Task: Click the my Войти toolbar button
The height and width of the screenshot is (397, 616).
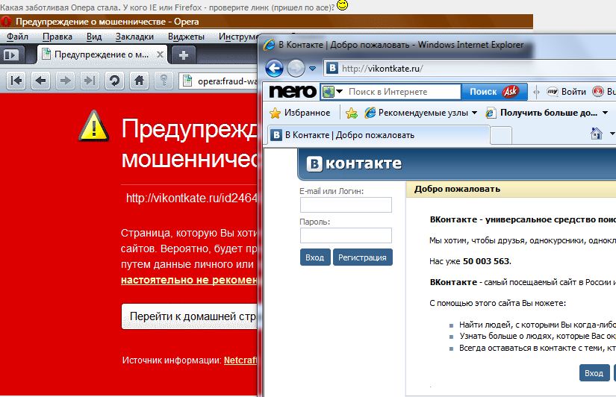Action: [566, 92]
